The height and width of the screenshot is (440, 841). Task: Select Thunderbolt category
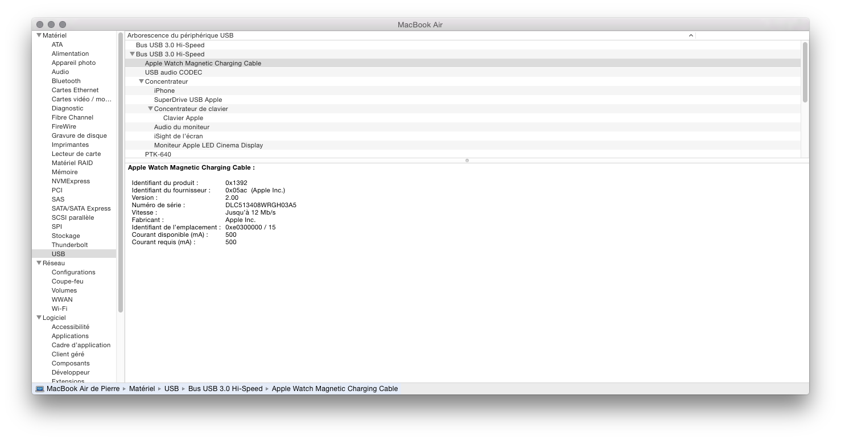70,245
